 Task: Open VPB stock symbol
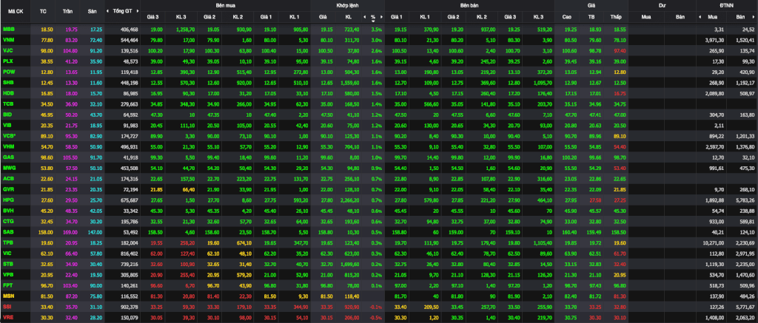8,274
